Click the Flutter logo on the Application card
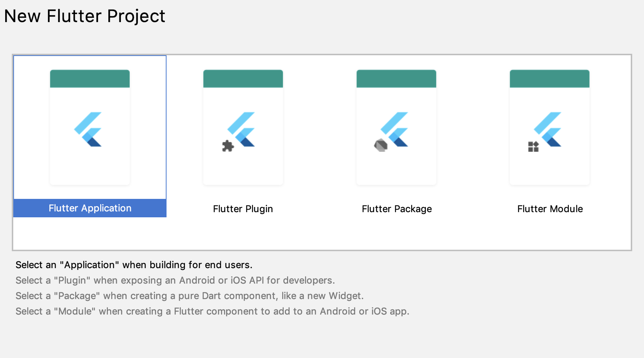The width and height of the screenshot is (644, 358). pyautogui.click(x=89, y=129)
